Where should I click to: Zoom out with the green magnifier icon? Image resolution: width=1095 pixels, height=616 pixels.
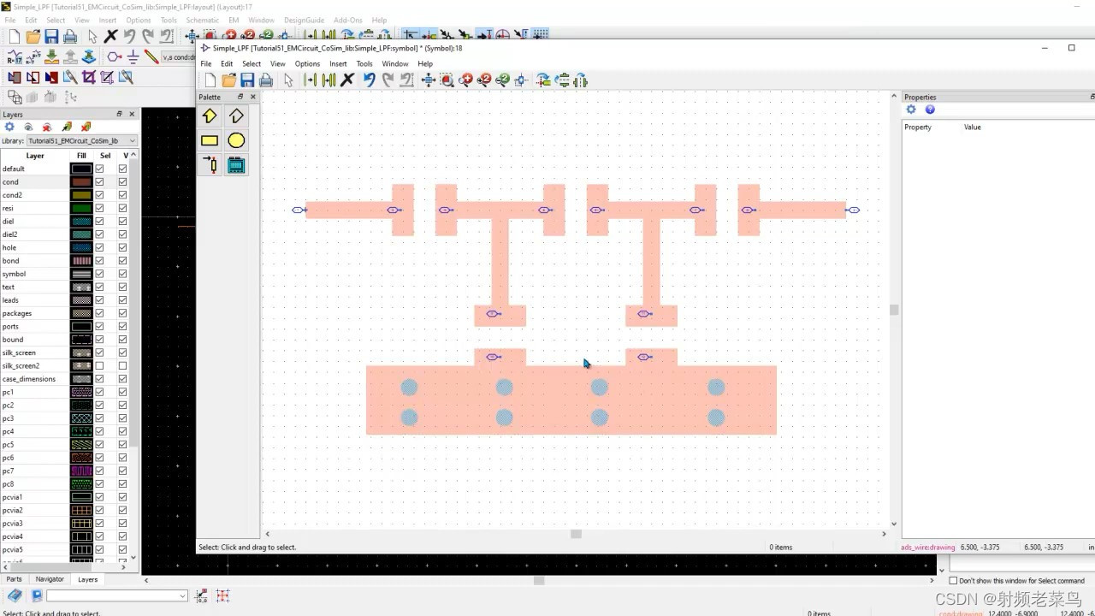(503, 80)
